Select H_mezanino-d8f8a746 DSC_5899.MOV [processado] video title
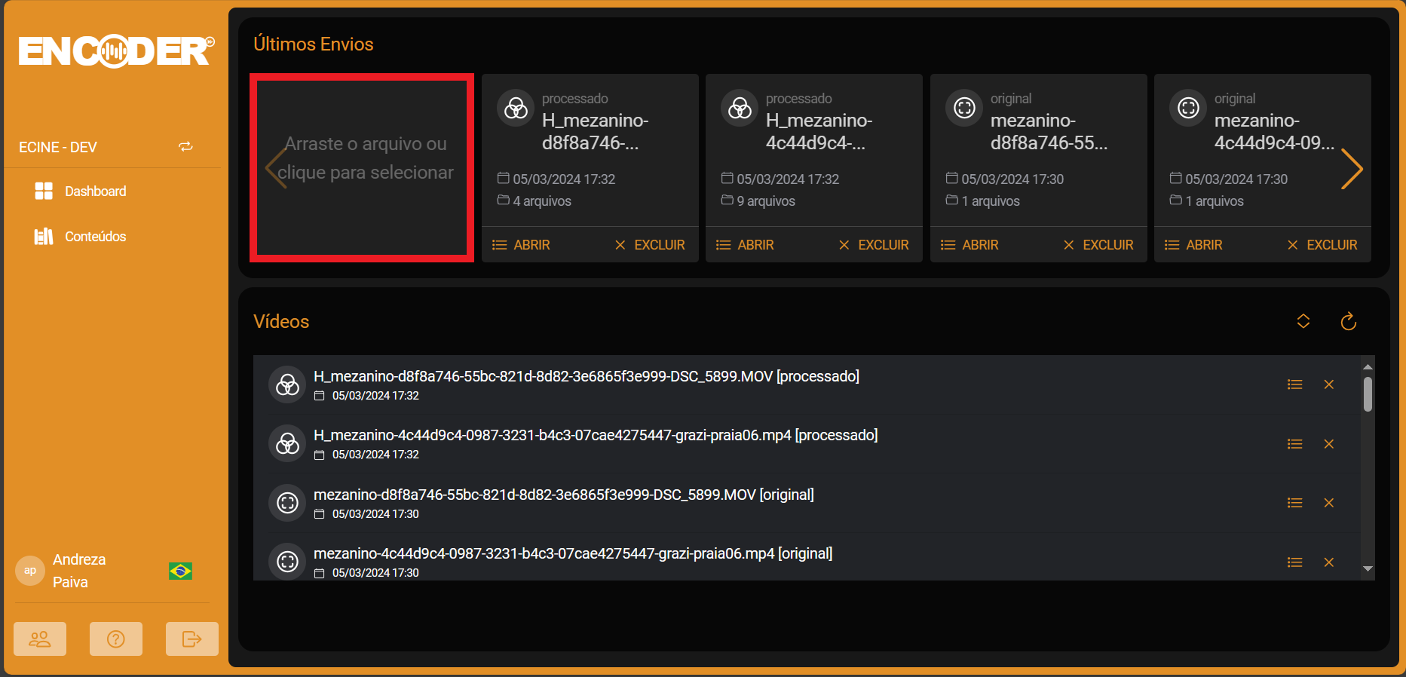The height and width of the screenshot is (677, 1406). click(x=587, y=376)
